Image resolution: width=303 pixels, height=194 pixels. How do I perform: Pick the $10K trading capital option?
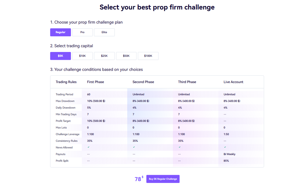[x=82, y=56]
